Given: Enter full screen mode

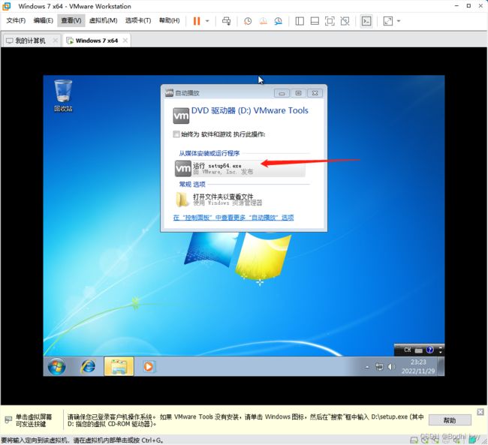Looking at the screenshot, I should (330, 21).
